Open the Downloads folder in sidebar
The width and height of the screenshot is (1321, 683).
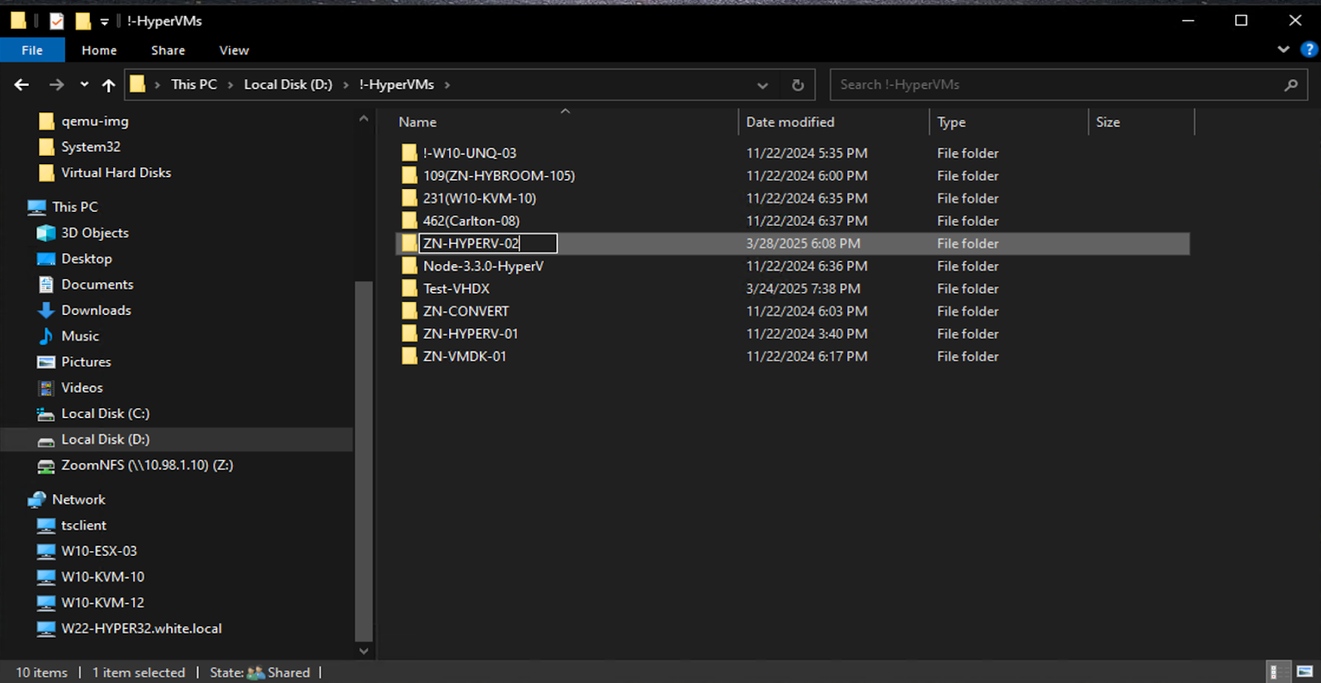point(96,310)
